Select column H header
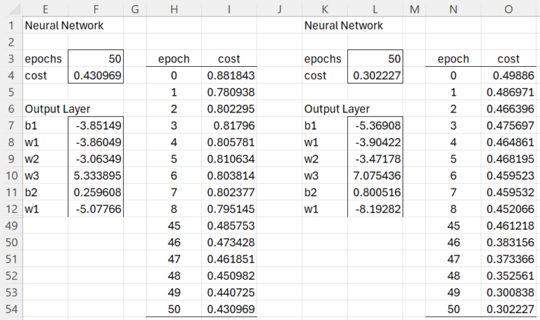Screen dimensions: 540x320 click(173, 8)
